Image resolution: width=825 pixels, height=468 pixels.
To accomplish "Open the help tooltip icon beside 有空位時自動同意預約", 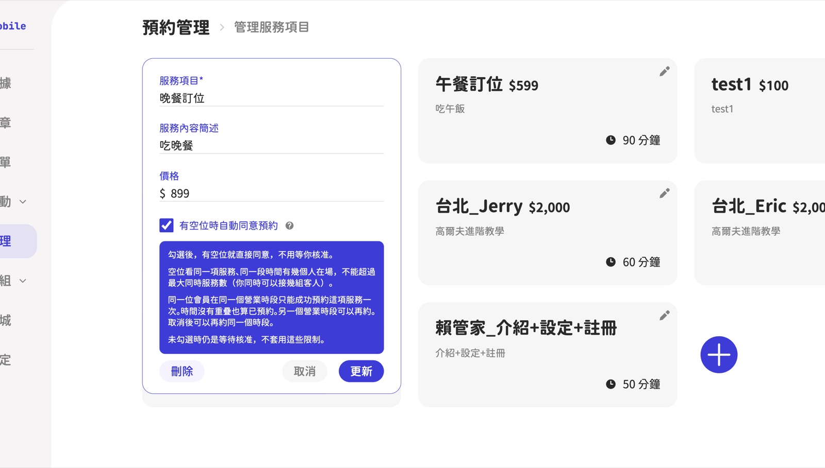I will click(290, 226).
